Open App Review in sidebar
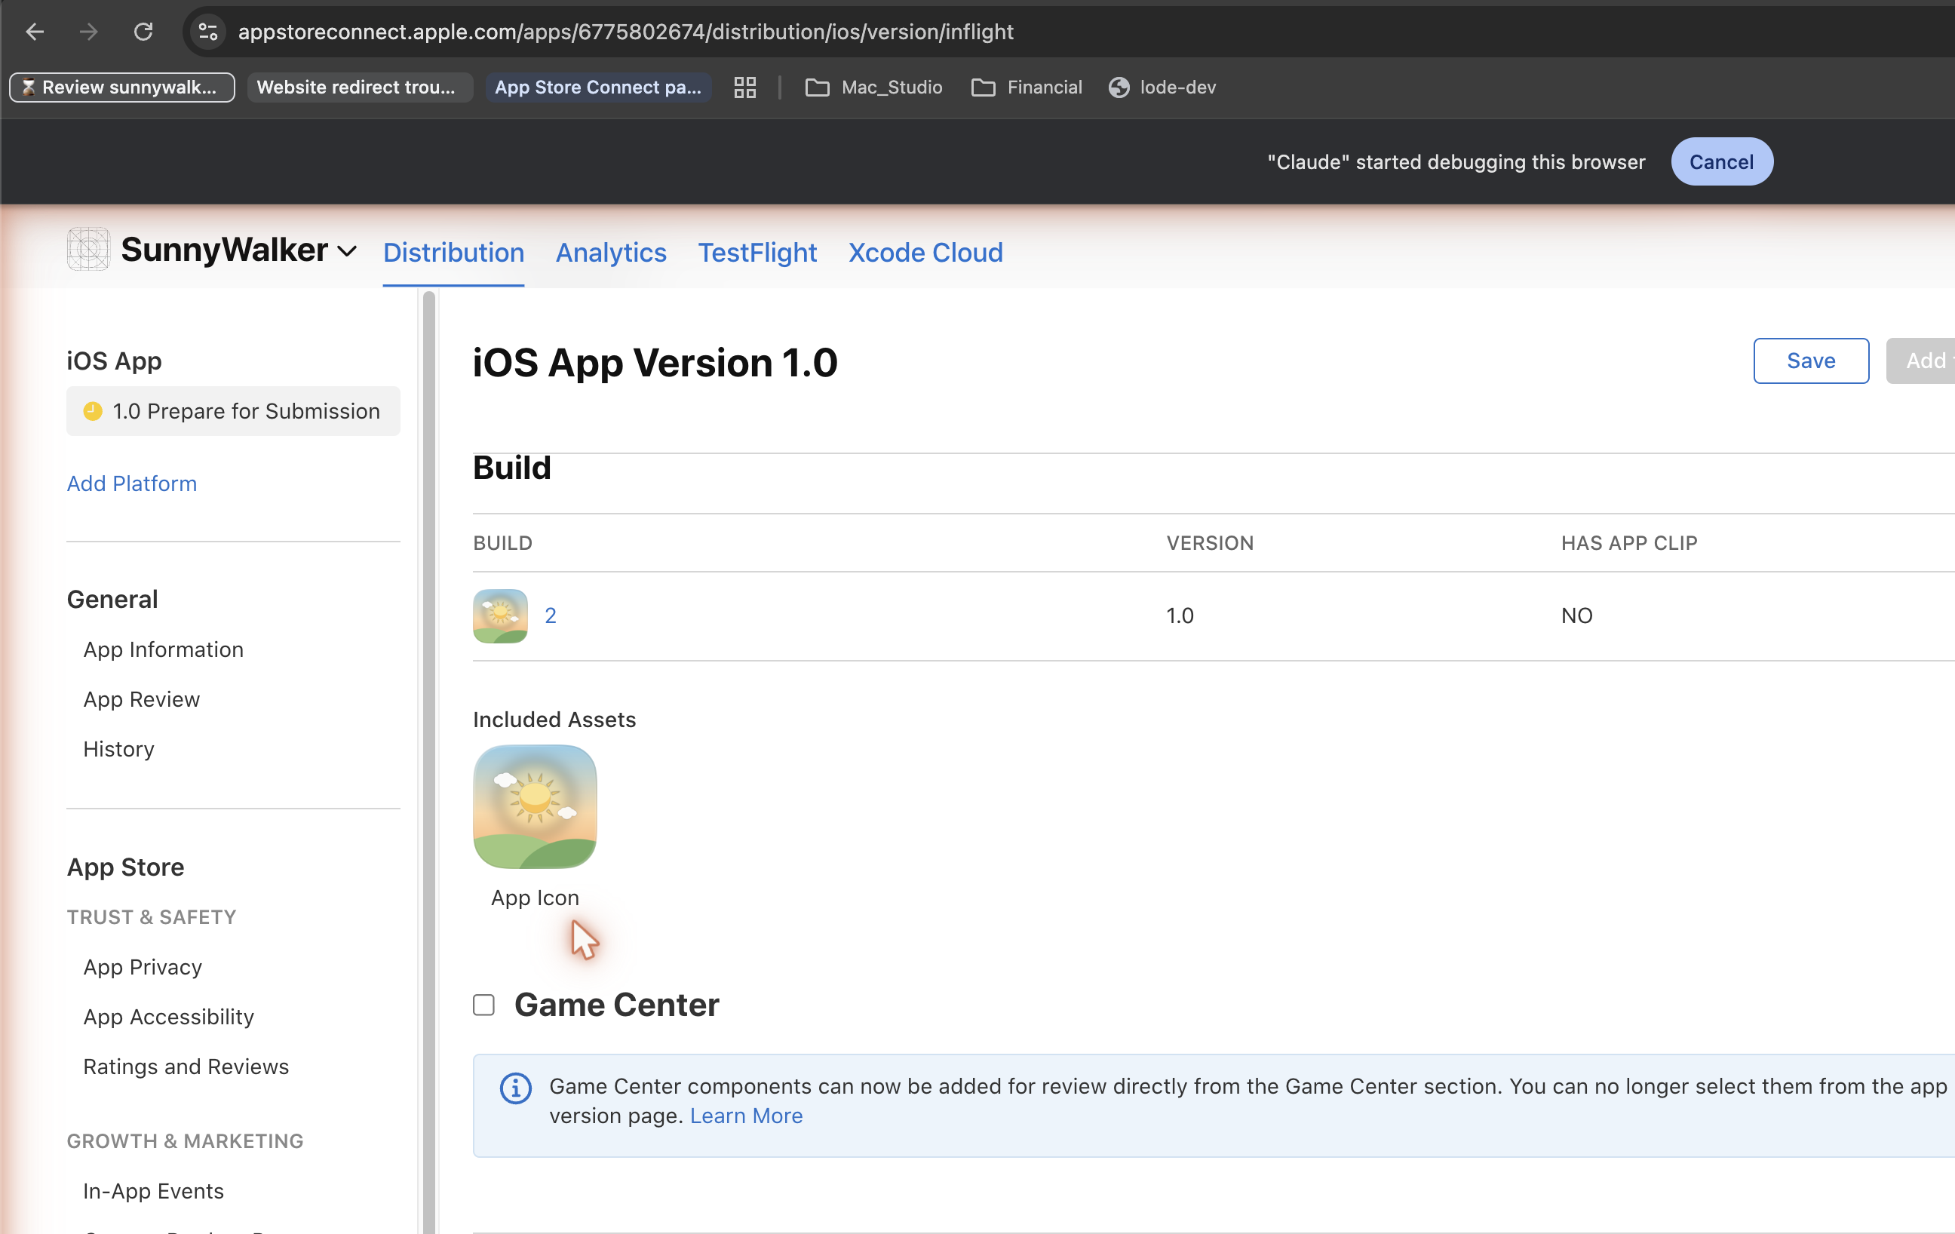Screen dimensions: 1955x1234 point(141,699)
